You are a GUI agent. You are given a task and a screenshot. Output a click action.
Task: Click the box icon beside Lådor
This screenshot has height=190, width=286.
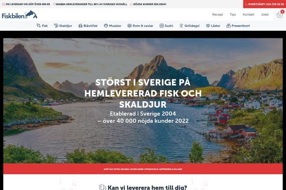(x=208, y=26)
